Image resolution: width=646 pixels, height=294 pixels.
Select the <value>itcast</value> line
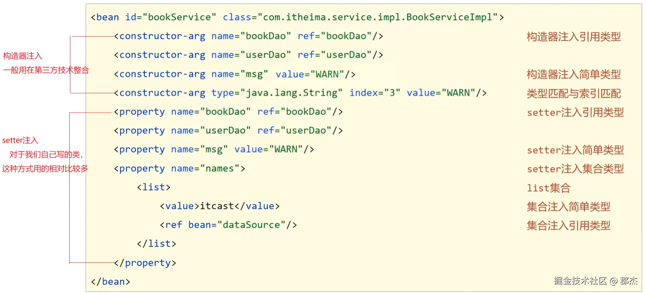(x=220, y=206)
